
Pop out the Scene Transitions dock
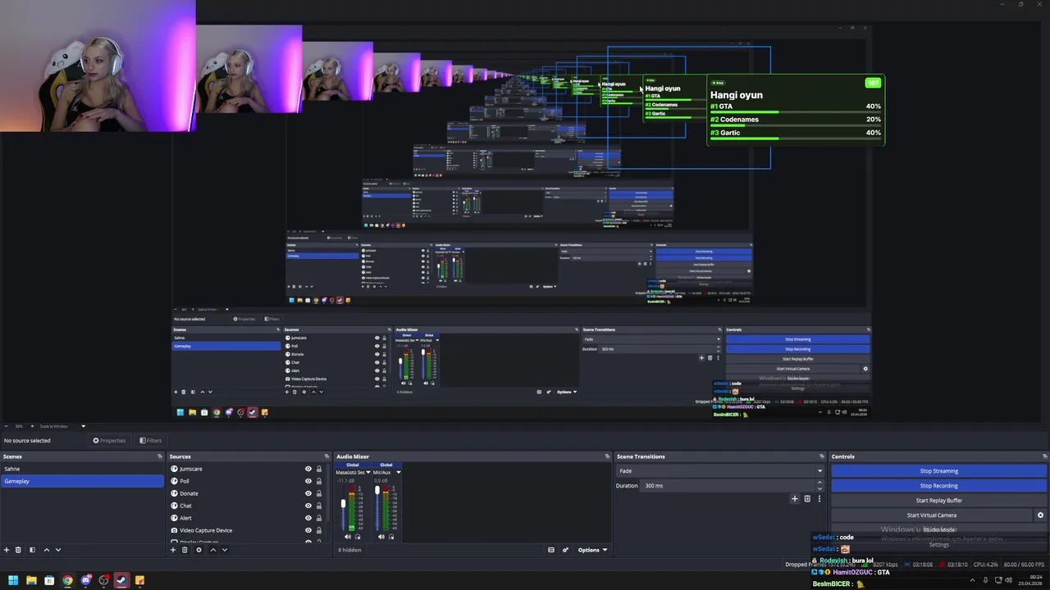[x=821, y=456]
